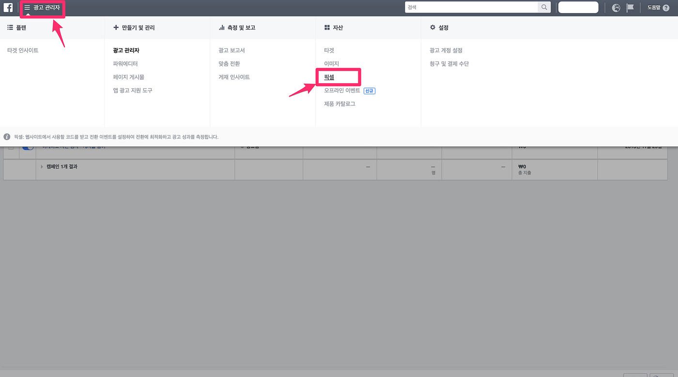Open 페이지 게시물 menu item
Image resolution: width=678 pixels, height=377 pixels.
click(x=128, y=77)
